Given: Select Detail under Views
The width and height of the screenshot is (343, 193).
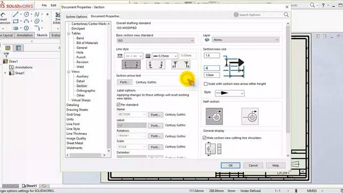Looking at the screenshot, I should point(80,81).
